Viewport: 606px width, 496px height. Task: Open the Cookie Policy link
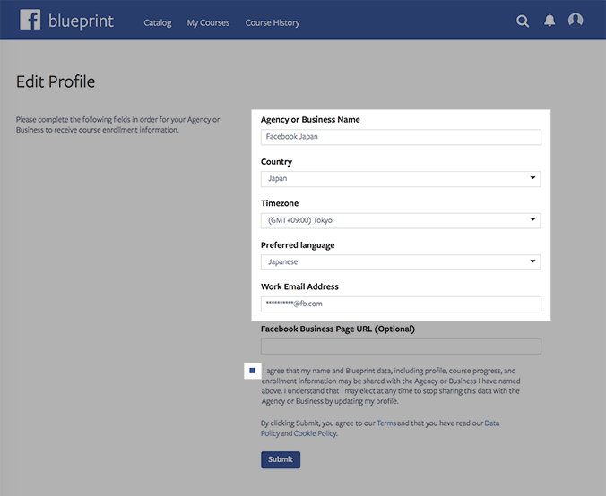point(315,433)
